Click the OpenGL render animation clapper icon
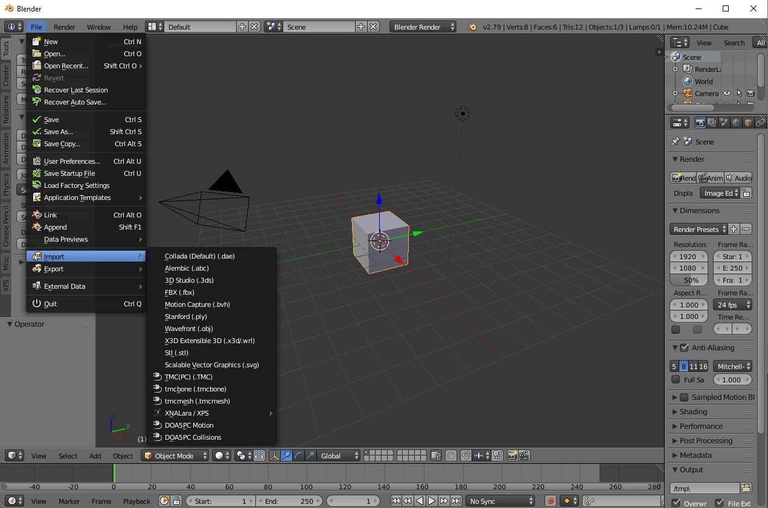 [x=525, y=456]
